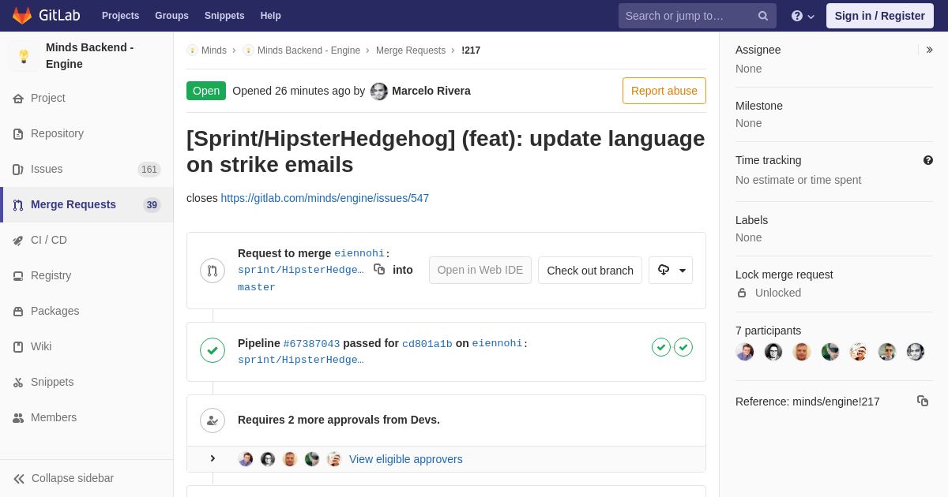
Task: Click the Unlocked padlock icon
Action: tap(742, 293)
